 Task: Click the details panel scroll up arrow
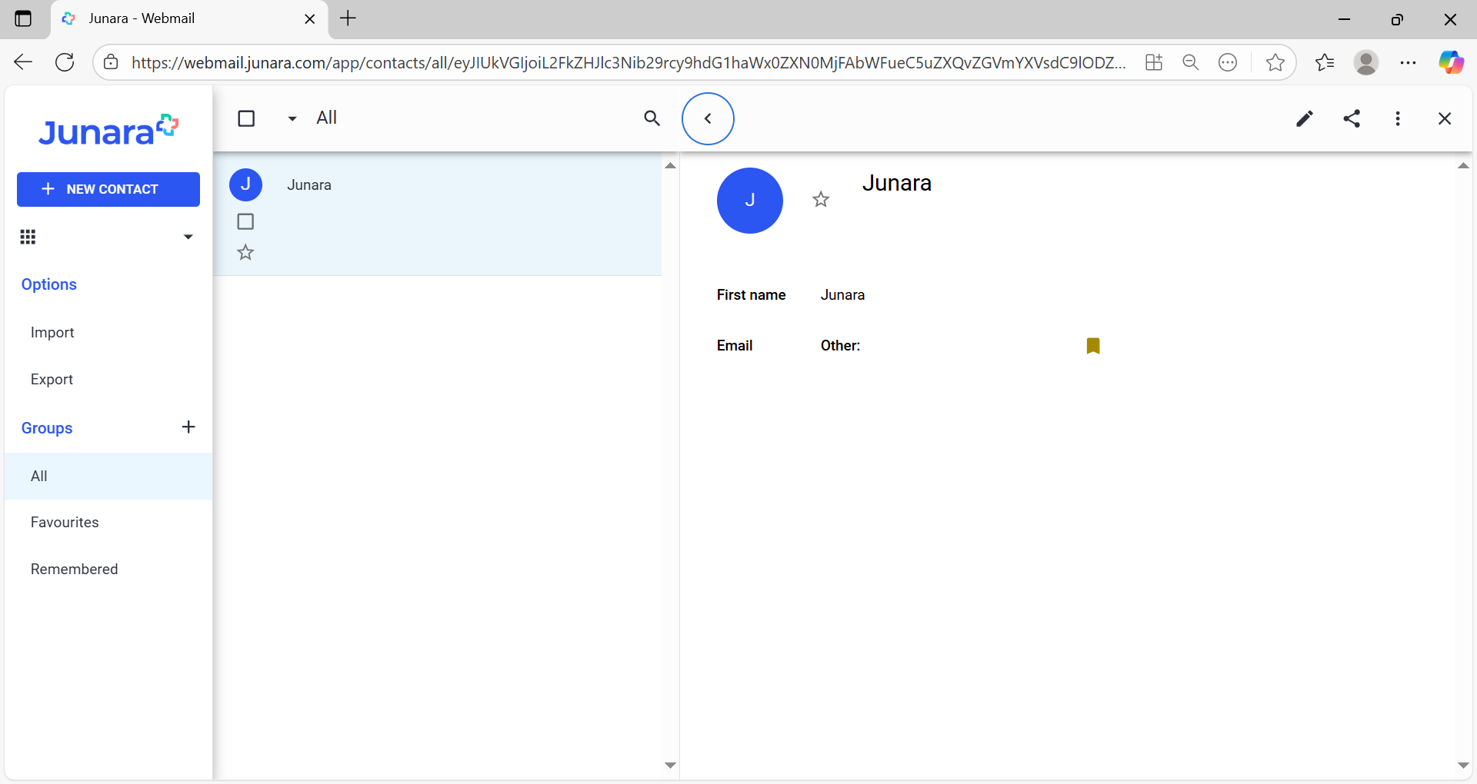[x=1463, y=166]
